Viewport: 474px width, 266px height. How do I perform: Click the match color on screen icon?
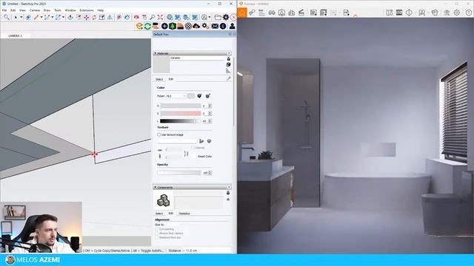(207, 96)
